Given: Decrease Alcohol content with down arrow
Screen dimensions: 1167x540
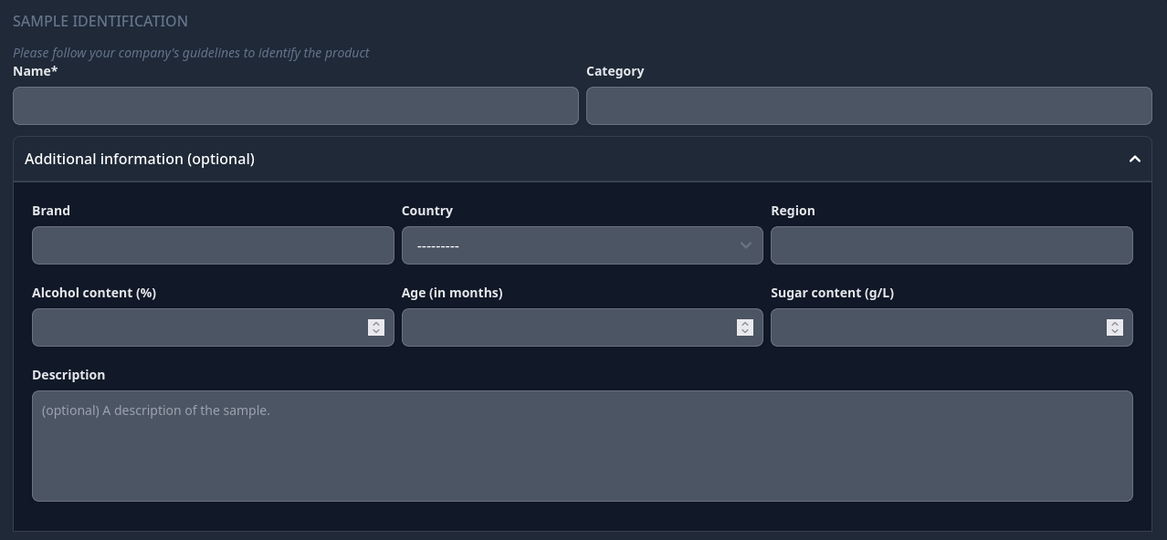Looking at the screenshot, I should point(376,331).
